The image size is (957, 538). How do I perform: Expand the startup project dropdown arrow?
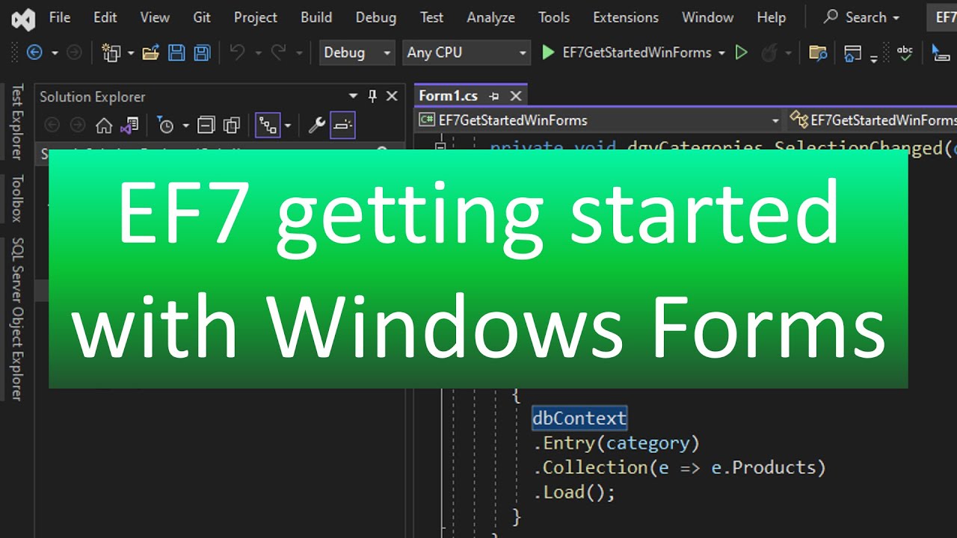[721, 53]
